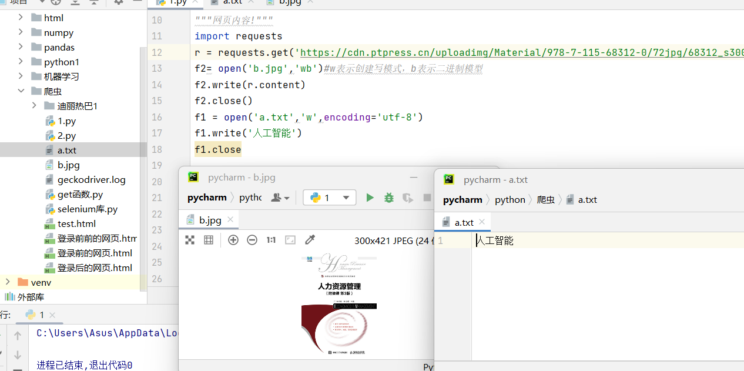The height and width of the screenshot is (371, 744).
Task: Click line 12 requests.get code line
Action: 469,52
